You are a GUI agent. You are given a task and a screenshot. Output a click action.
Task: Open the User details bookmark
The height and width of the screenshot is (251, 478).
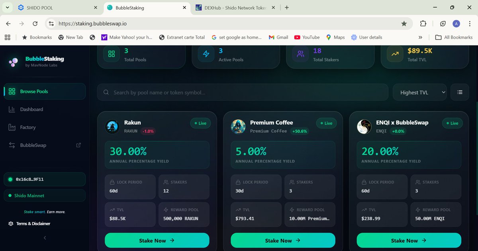(x=366, y=37)
